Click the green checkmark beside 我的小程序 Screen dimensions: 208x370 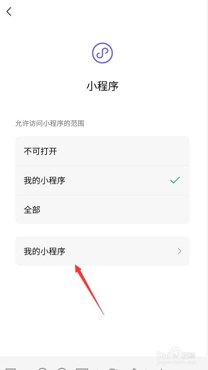coord(175,180)
